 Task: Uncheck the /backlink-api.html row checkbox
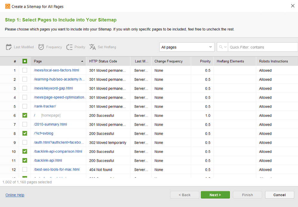click(25, 160)
